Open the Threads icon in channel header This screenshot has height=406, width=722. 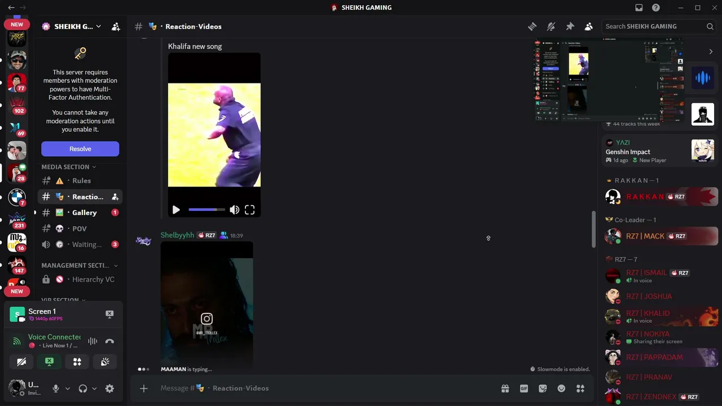(x=532, y=27)
